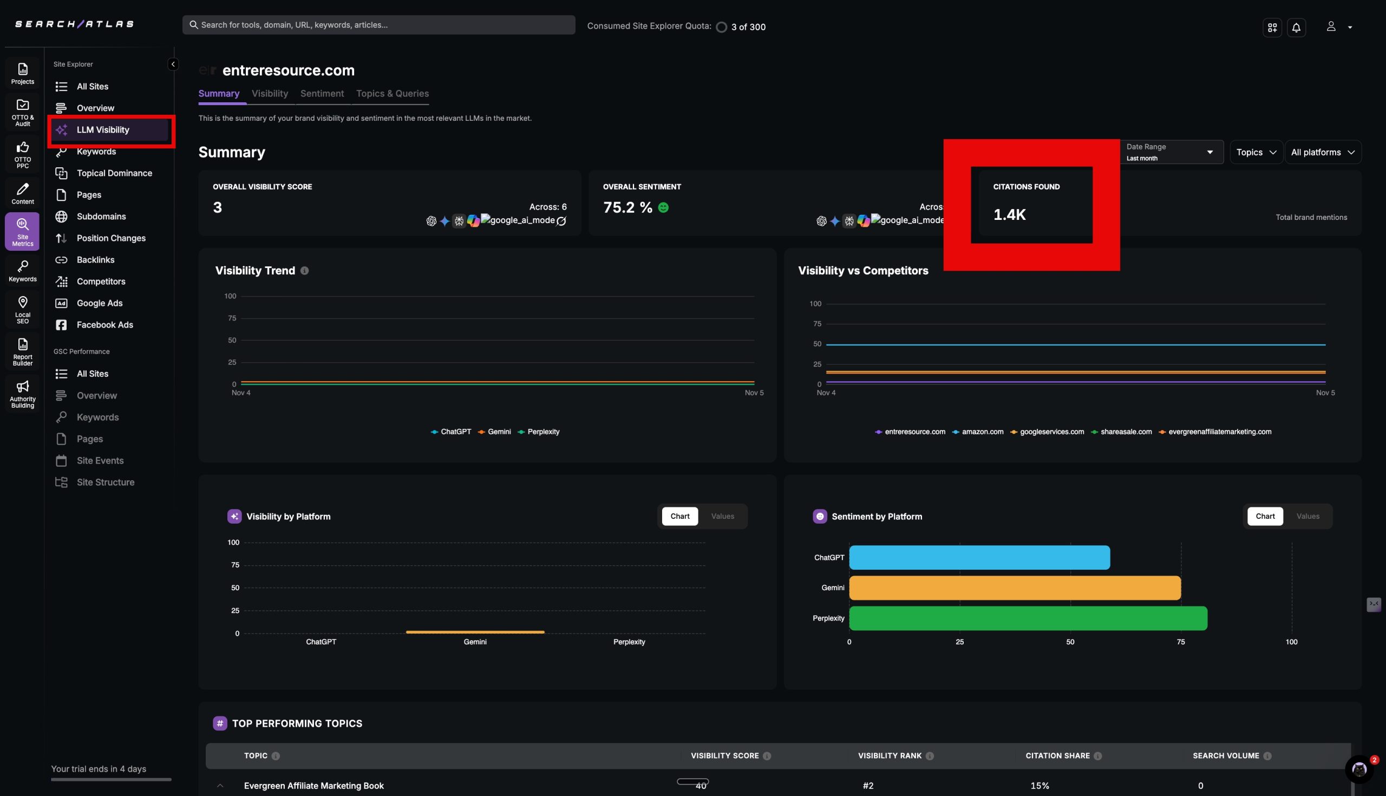The image size is (1386, 796).
Task: Click the top search input field
Action: [x=378, y=24]
